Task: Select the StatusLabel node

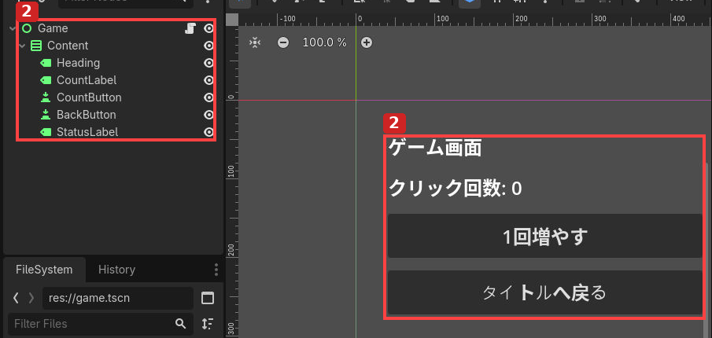Action: 87,132
